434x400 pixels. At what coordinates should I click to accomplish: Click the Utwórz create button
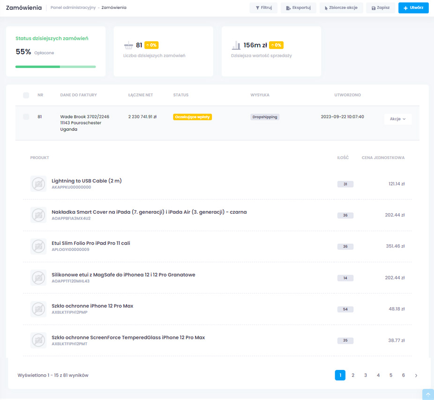(x=413, y=8)
